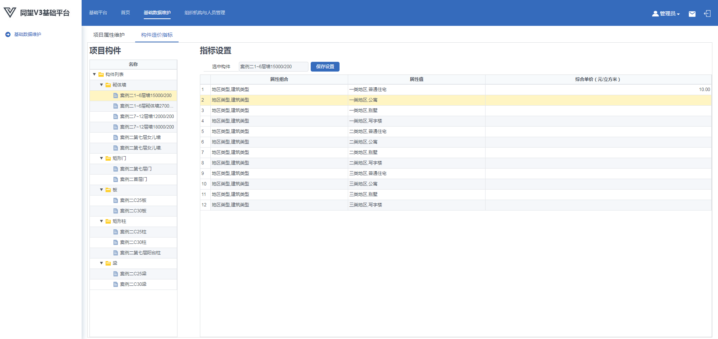
Task: Click 三类地区,公寓 value cell
Action: click(417, 184)
